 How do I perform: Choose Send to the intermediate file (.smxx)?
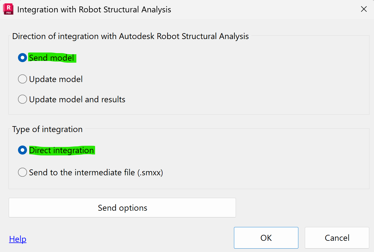(22, 172)
